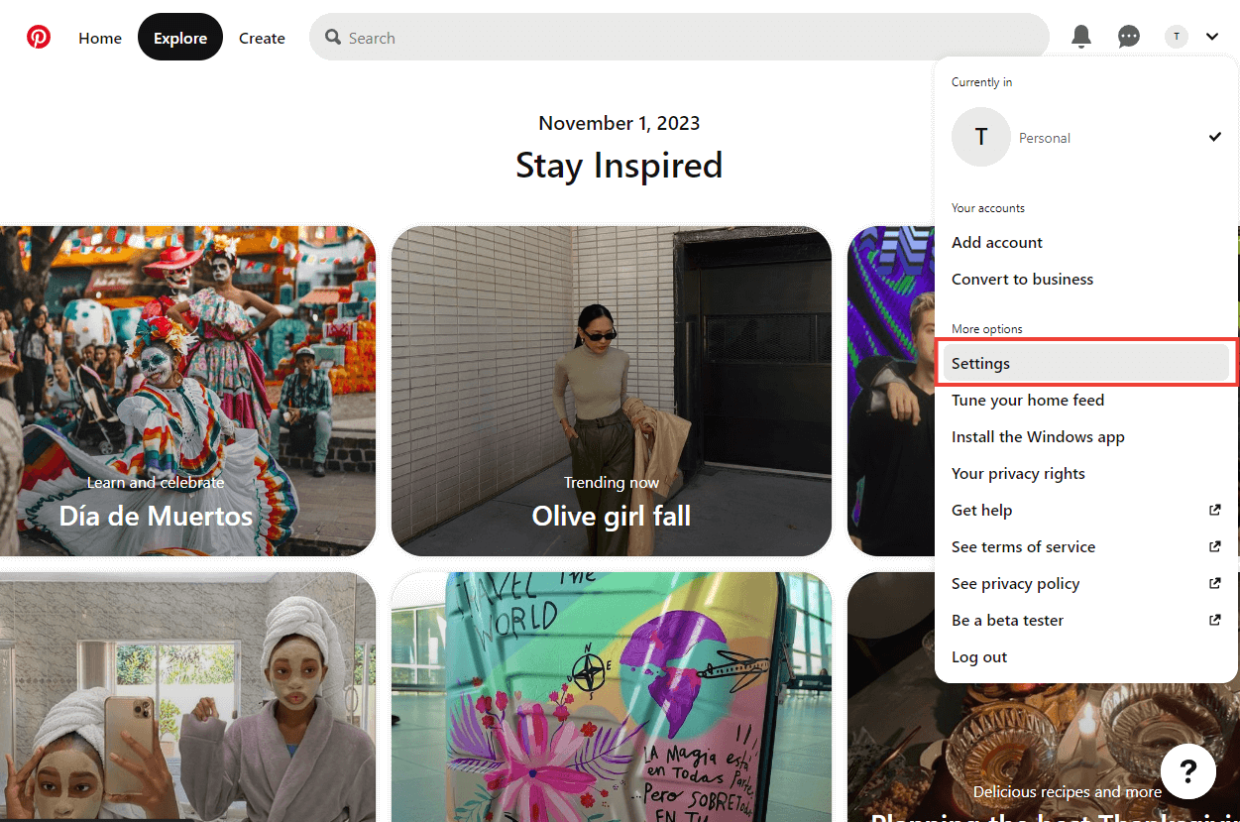Click external link icon beside Get help

coord(1214,510)
